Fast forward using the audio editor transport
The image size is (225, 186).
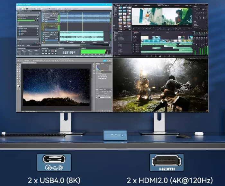(x=49, y=54)
